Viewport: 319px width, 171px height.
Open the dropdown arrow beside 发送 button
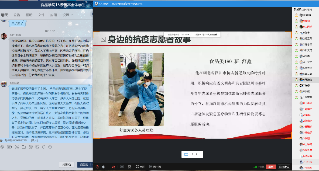[92, 165]
